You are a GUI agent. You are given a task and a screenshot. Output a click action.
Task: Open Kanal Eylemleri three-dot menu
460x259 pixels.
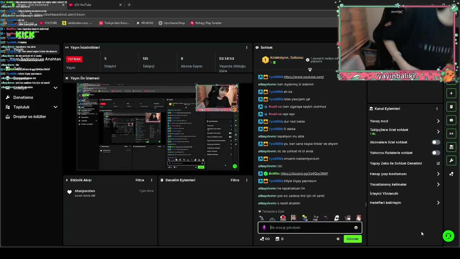437,109
